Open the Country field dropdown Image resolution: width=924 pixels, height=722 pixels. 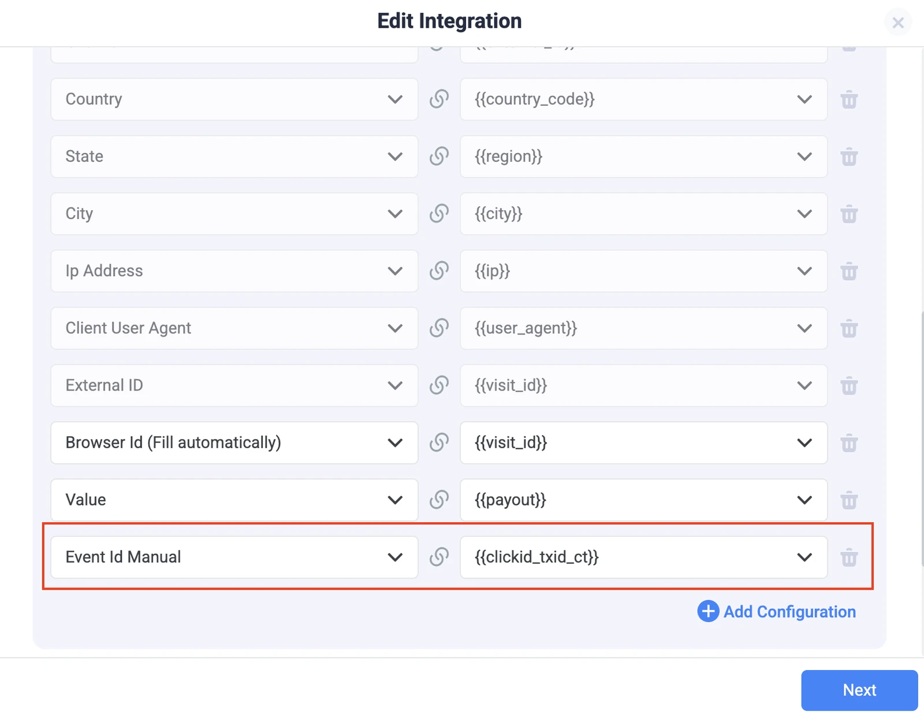point(234,99)
